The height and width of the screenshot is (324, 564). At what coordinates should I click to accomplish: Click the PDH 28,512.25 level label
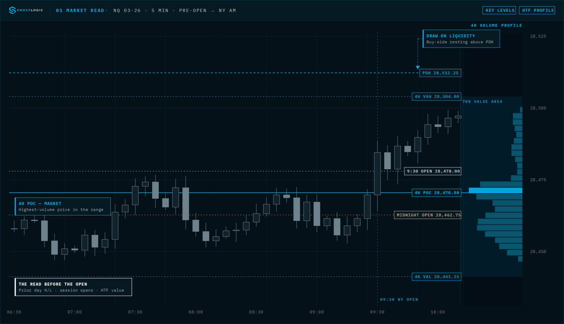pyautogui.click(x=440, y=73)
